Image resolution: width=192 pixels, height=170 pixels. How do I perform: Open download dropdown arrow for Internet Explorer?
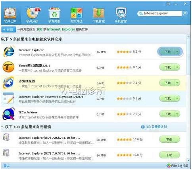click(x=177, y=52)
